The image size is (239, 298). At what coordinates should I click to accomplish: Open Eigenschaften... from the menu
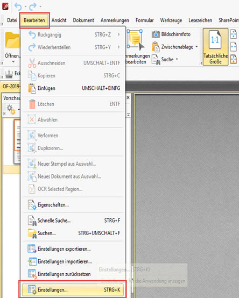pyautogui.click(x=73, y=205)
